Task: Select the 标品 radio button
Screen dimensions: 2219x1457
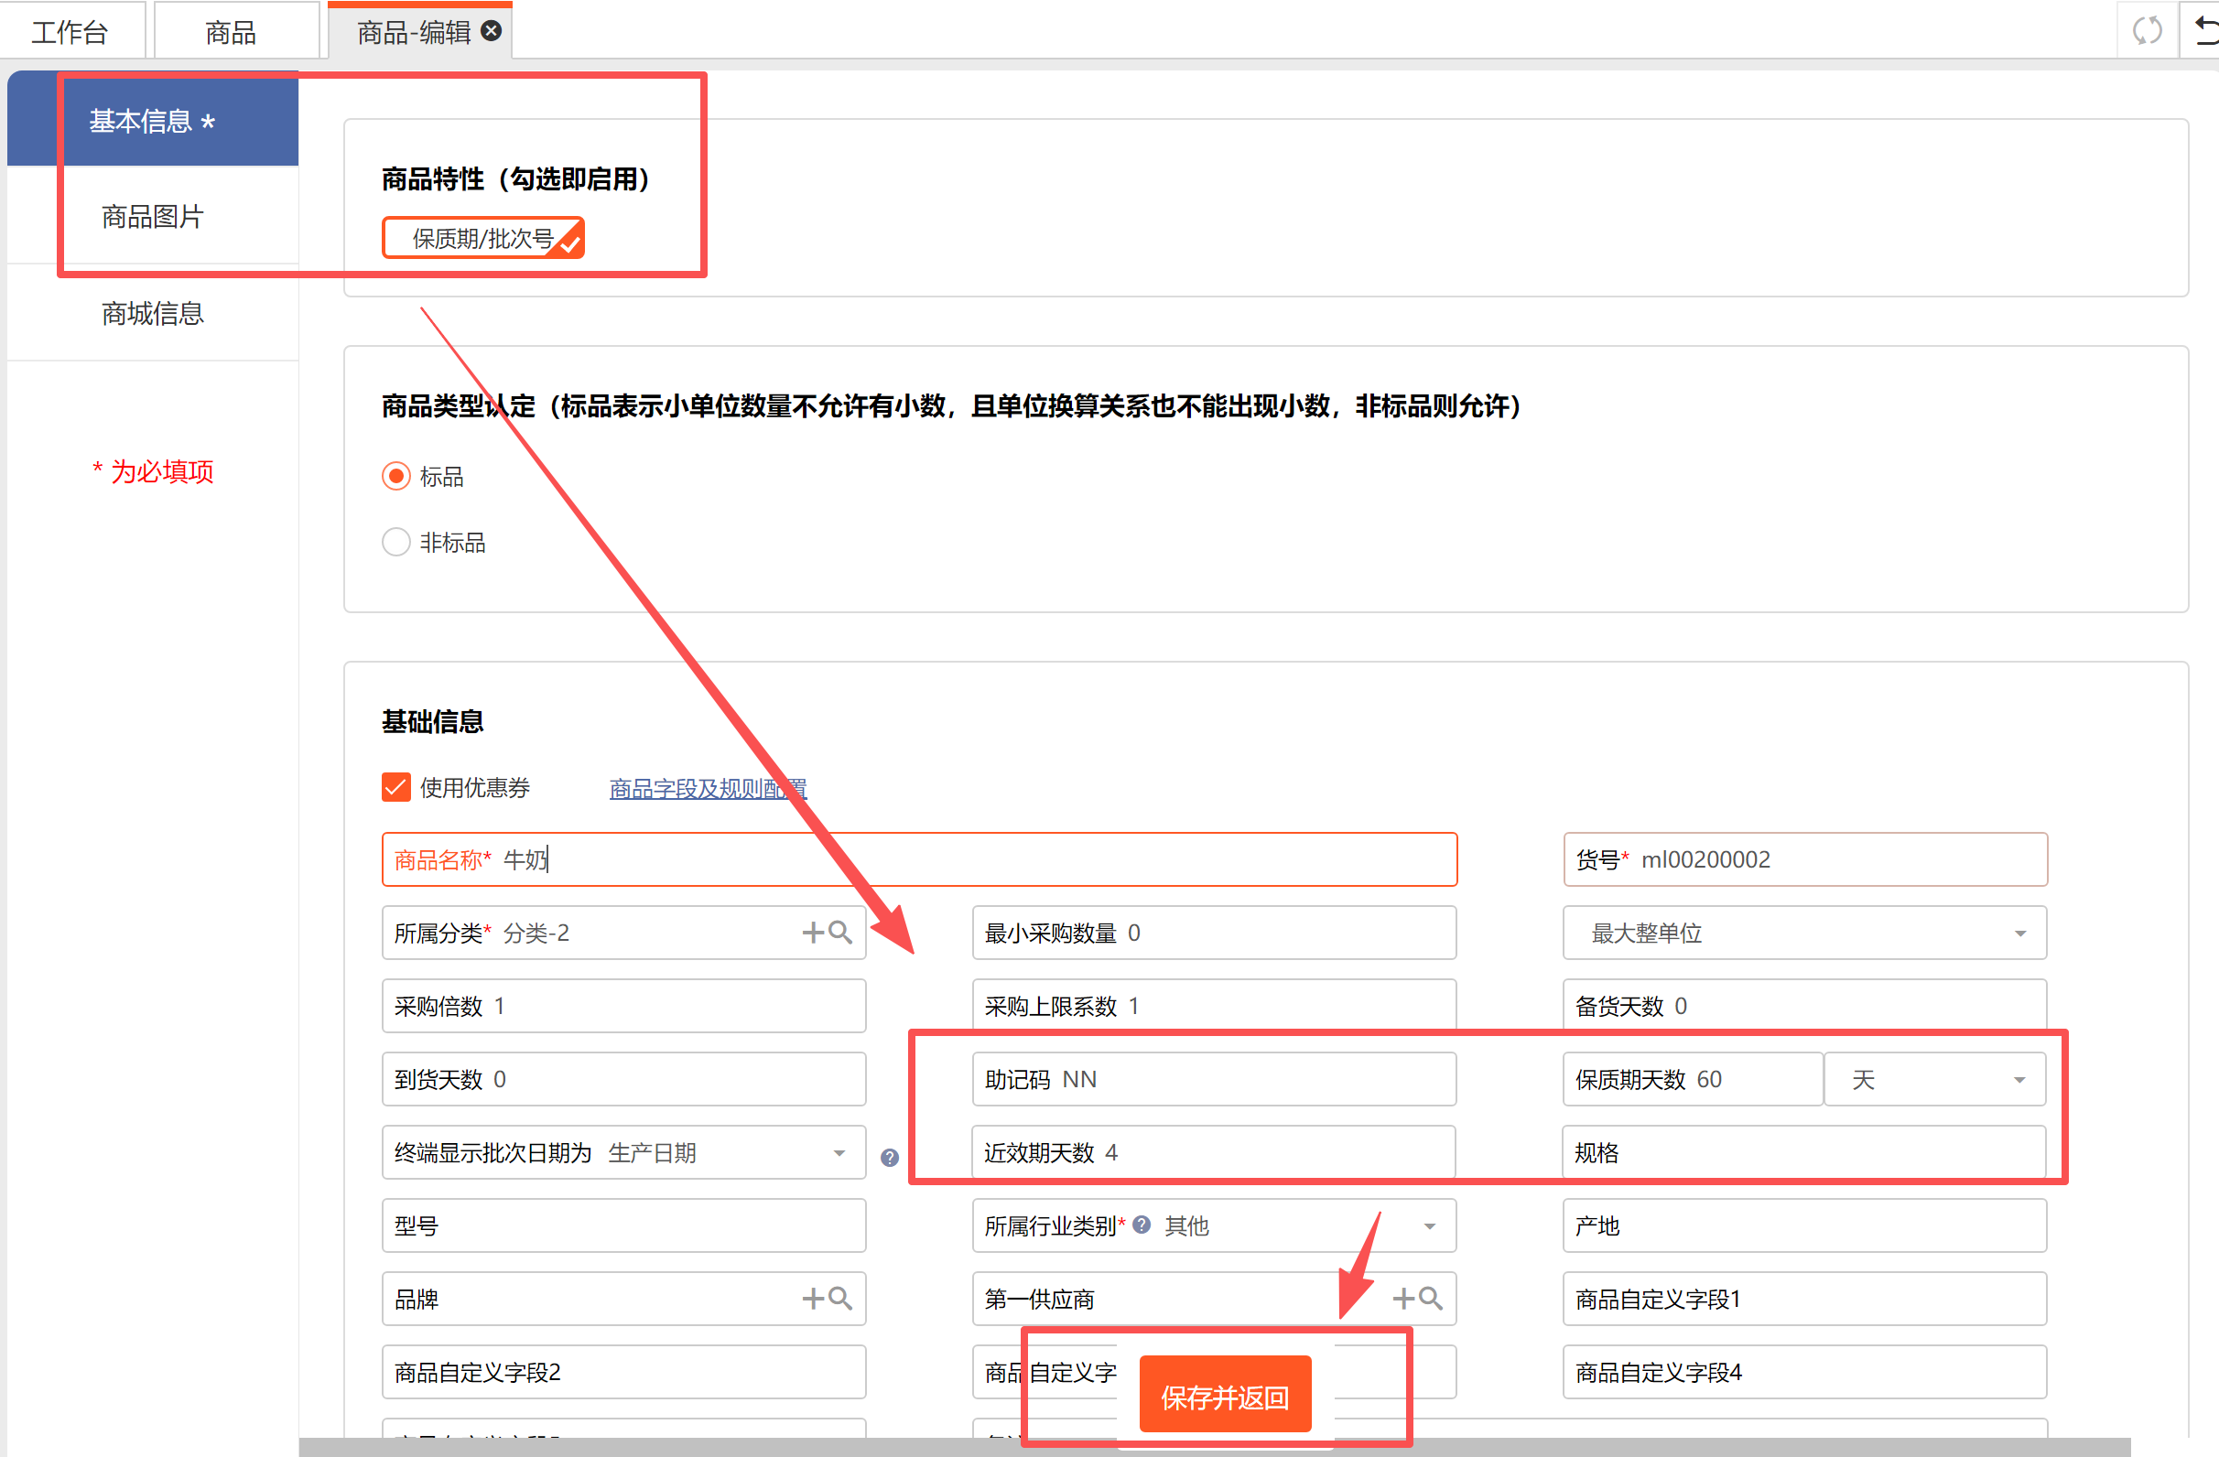Action: [x=396, y=476]
